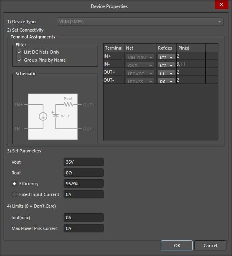Toggle Group Pins by Name checkbox
Screen dimensions: 232x256
(x=19, y=60)
